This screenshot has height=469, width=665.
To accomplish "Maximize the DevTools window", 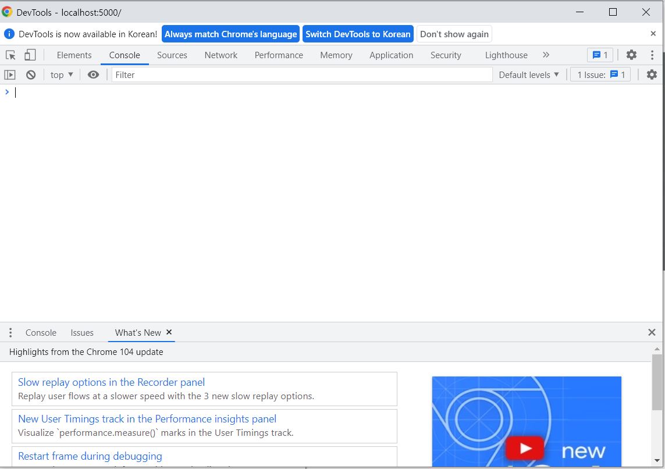I will (x=613, y=12).
